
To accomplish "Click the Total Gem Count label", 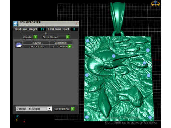I will point(58,29).
